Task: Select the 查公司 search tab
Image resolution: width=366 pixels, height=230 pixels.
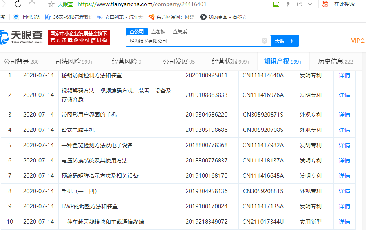Action: tap(137, 31)
